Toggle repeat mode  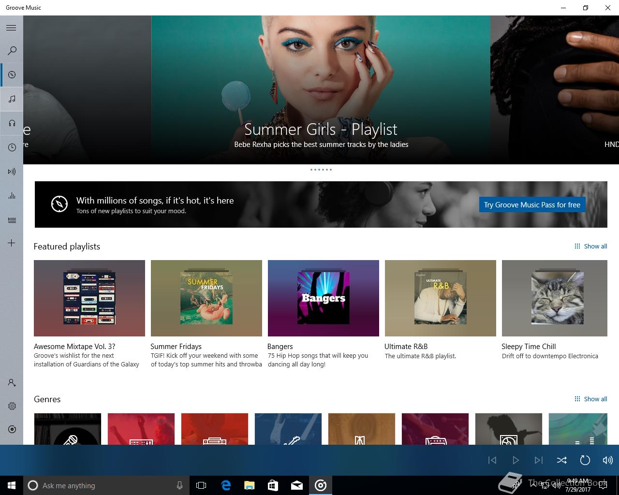coord(585,460)
